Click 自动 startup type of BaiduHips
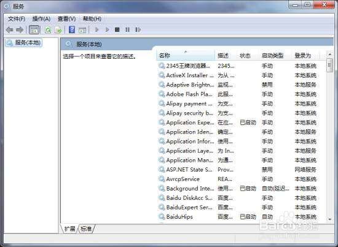Image resolution: width=338 pixels, height=247 pixels. pyautogui.click(x=267, y=217)
